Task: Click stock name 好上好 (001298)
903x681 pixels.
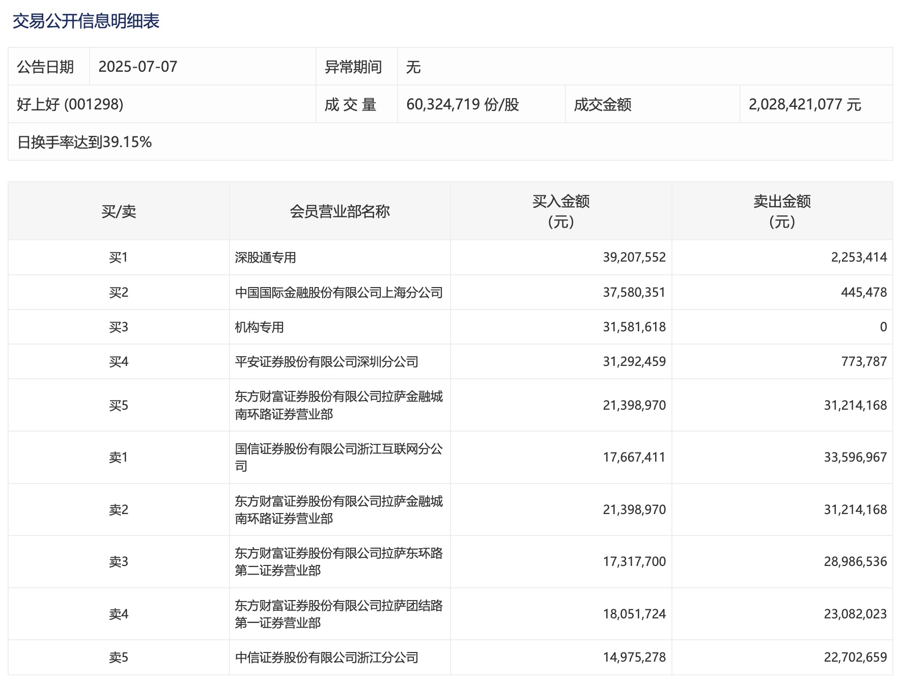Action: point(70,104)
